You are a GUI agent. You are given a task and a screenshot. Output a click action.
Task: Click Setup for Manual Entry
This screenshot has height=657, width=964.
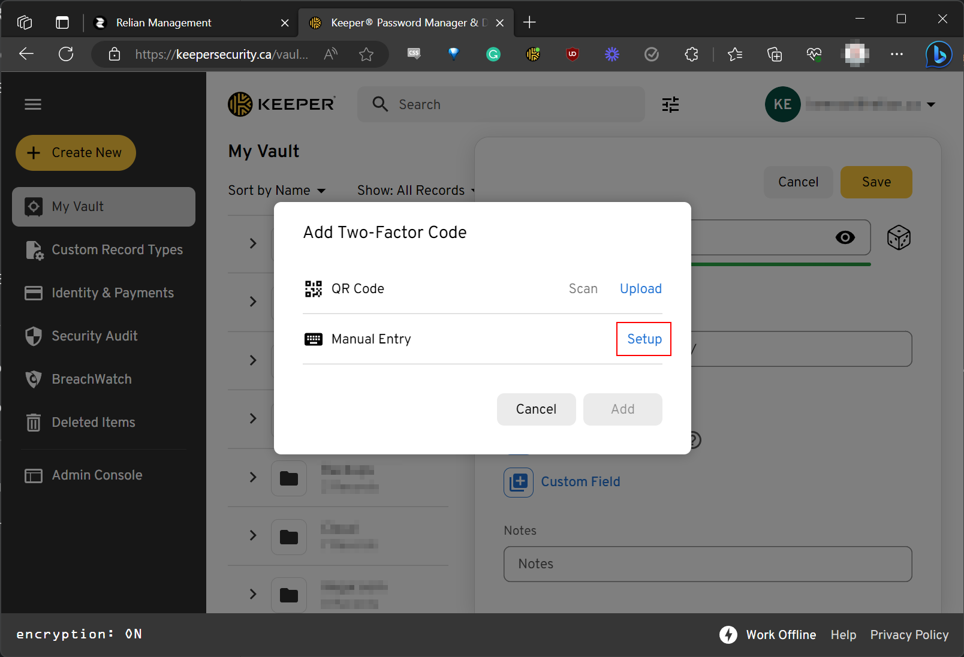[644, 339]
